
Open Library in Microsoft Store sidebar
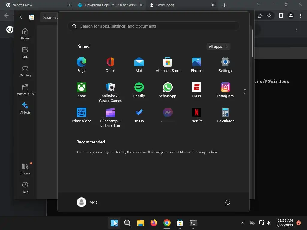tap(25, 169)
